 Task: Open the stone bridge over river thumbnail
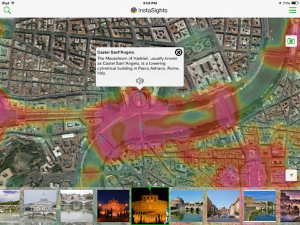[x=77, y=206]
